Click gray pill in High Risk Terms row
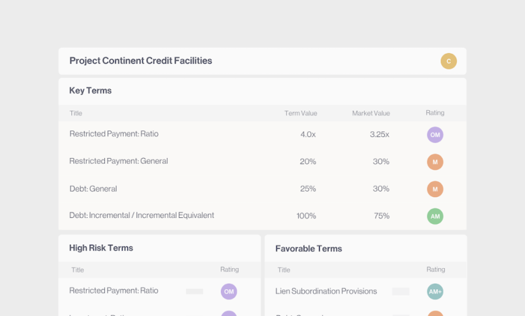525x316 pixels. click(x=195, y=292)
